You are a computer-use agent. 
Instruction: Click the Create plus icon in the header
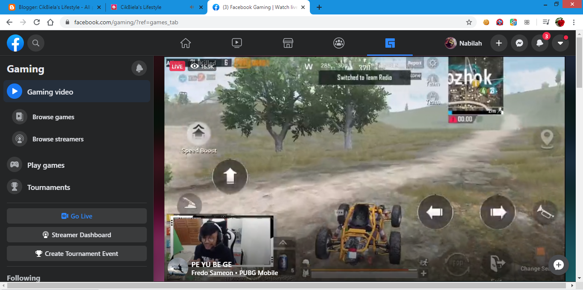498,43
